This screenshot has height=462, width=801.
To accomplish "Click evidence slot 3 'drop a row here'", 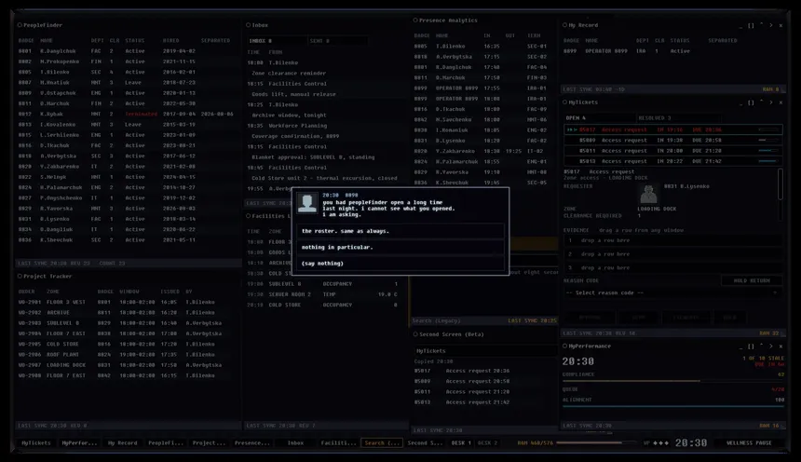I will [672, 268].
